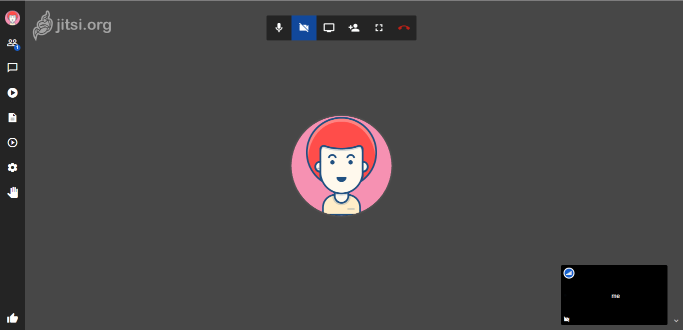The height and width of the screenshot is (330, 683).
Task: Start screen sharing
Action: [329, 28]
